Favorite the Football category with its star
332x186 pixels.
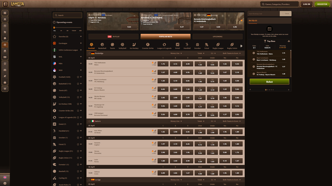(78, 77)
